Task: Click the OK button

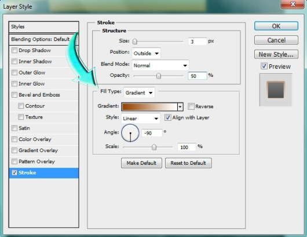Action: click(x=276, y=26)
